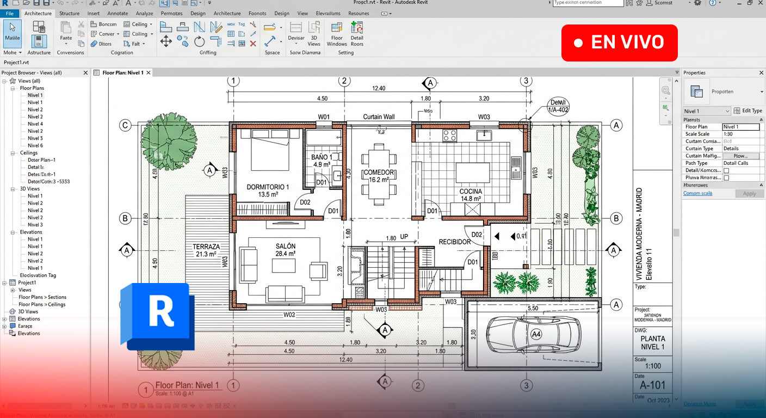Open the File menu

[10, 14]
